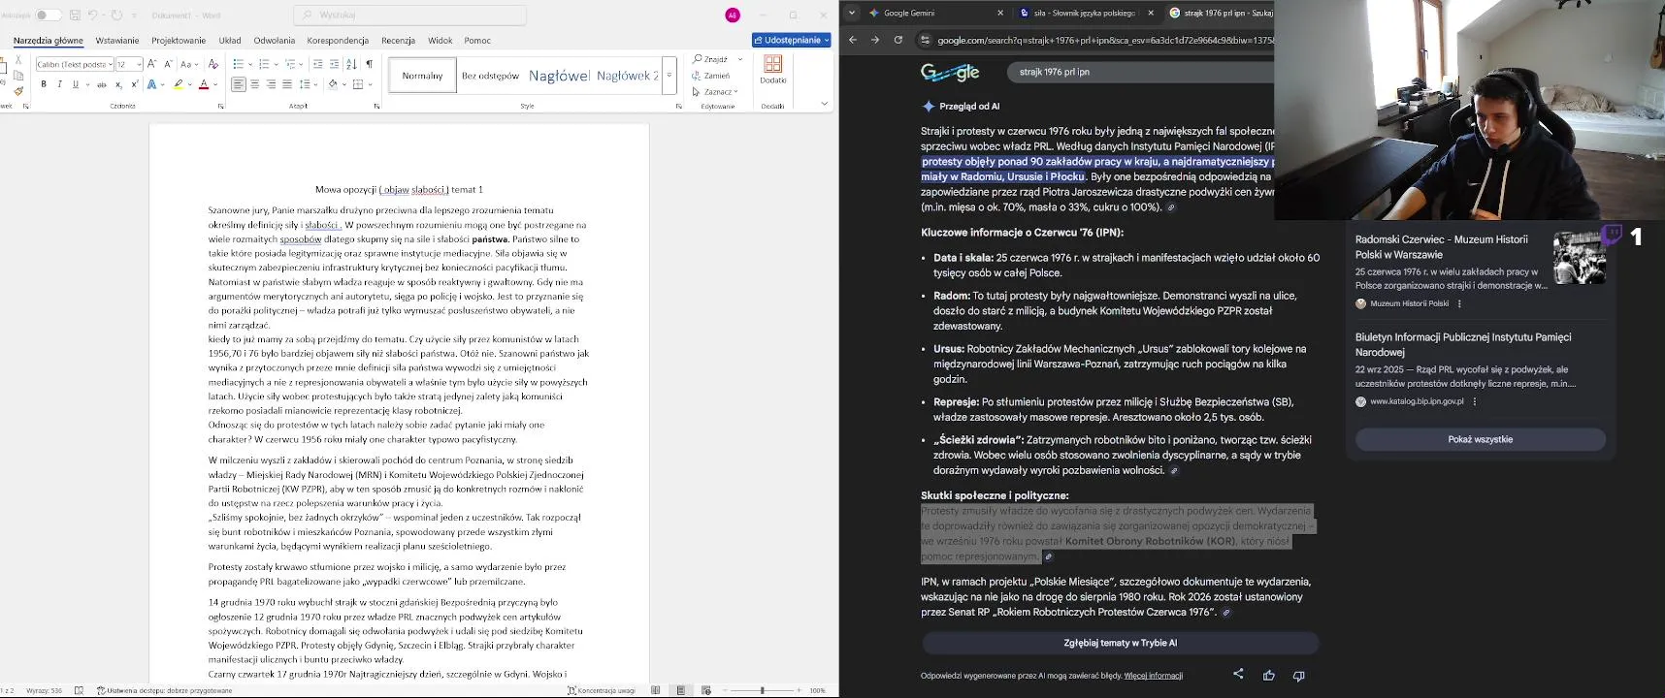This screenshot has height=698, width=1665.
Task: Click Udostępnianie share button in Word
Action: pos(792,40)
